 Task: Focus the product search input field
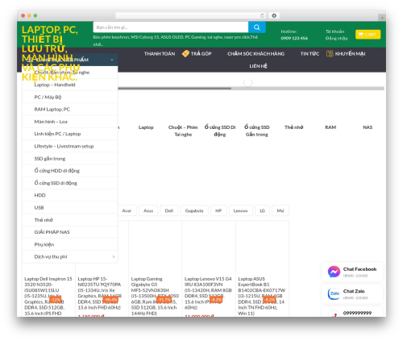click(x=171, y=27)
